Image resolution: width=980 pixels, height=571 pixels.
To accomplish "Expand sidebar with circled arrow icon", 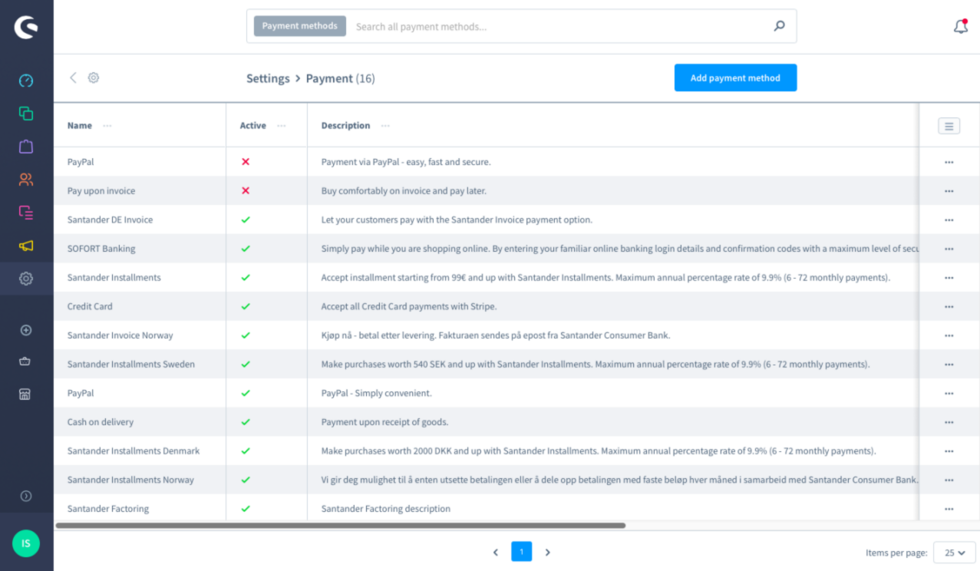I will (26, 496).
